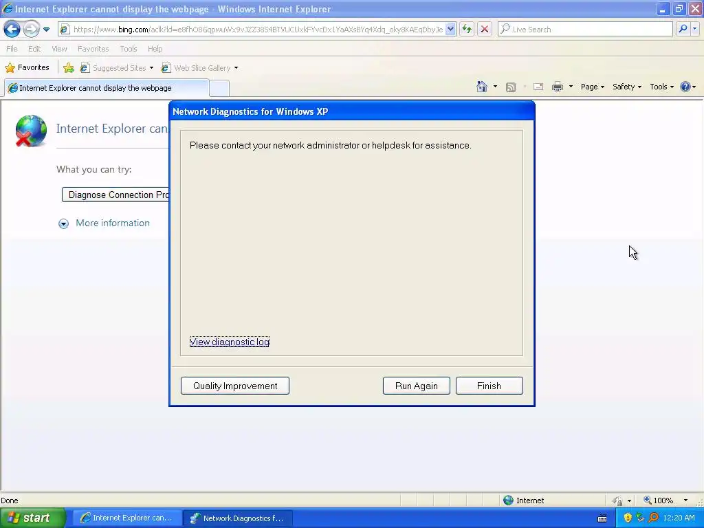Open a new blank tab
Screen dimensions: 704x528
pos(219,89)
